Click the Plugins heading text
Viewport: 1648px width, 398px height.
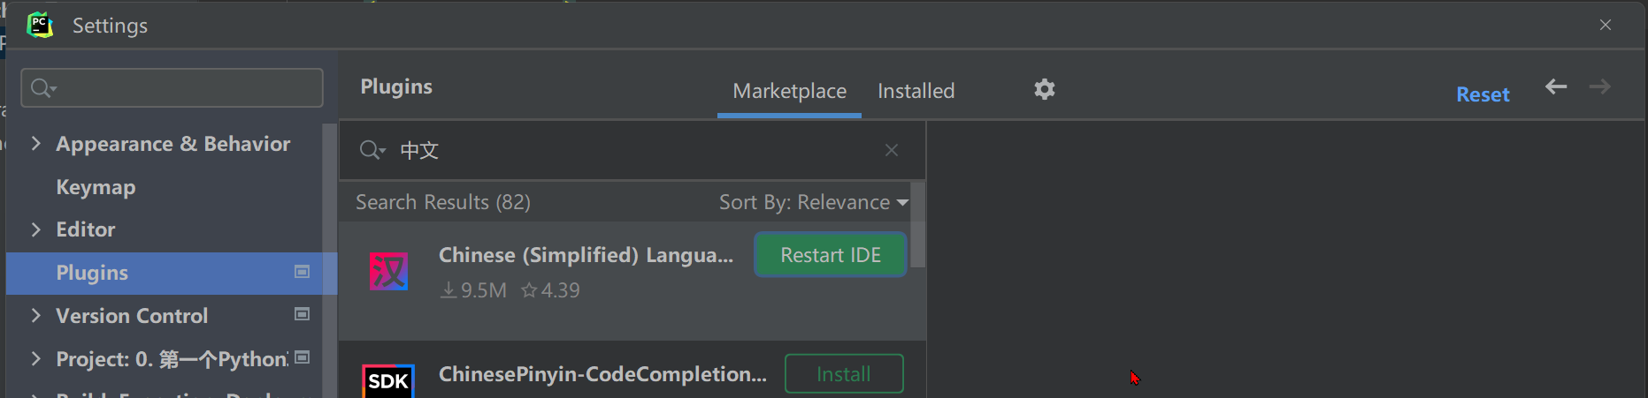[396, 86]
